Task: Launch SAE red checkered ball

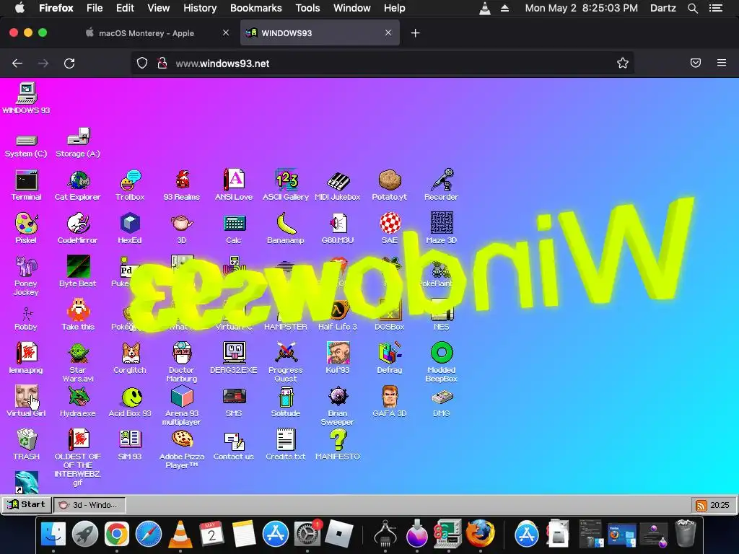Action: tap(389, 224)
